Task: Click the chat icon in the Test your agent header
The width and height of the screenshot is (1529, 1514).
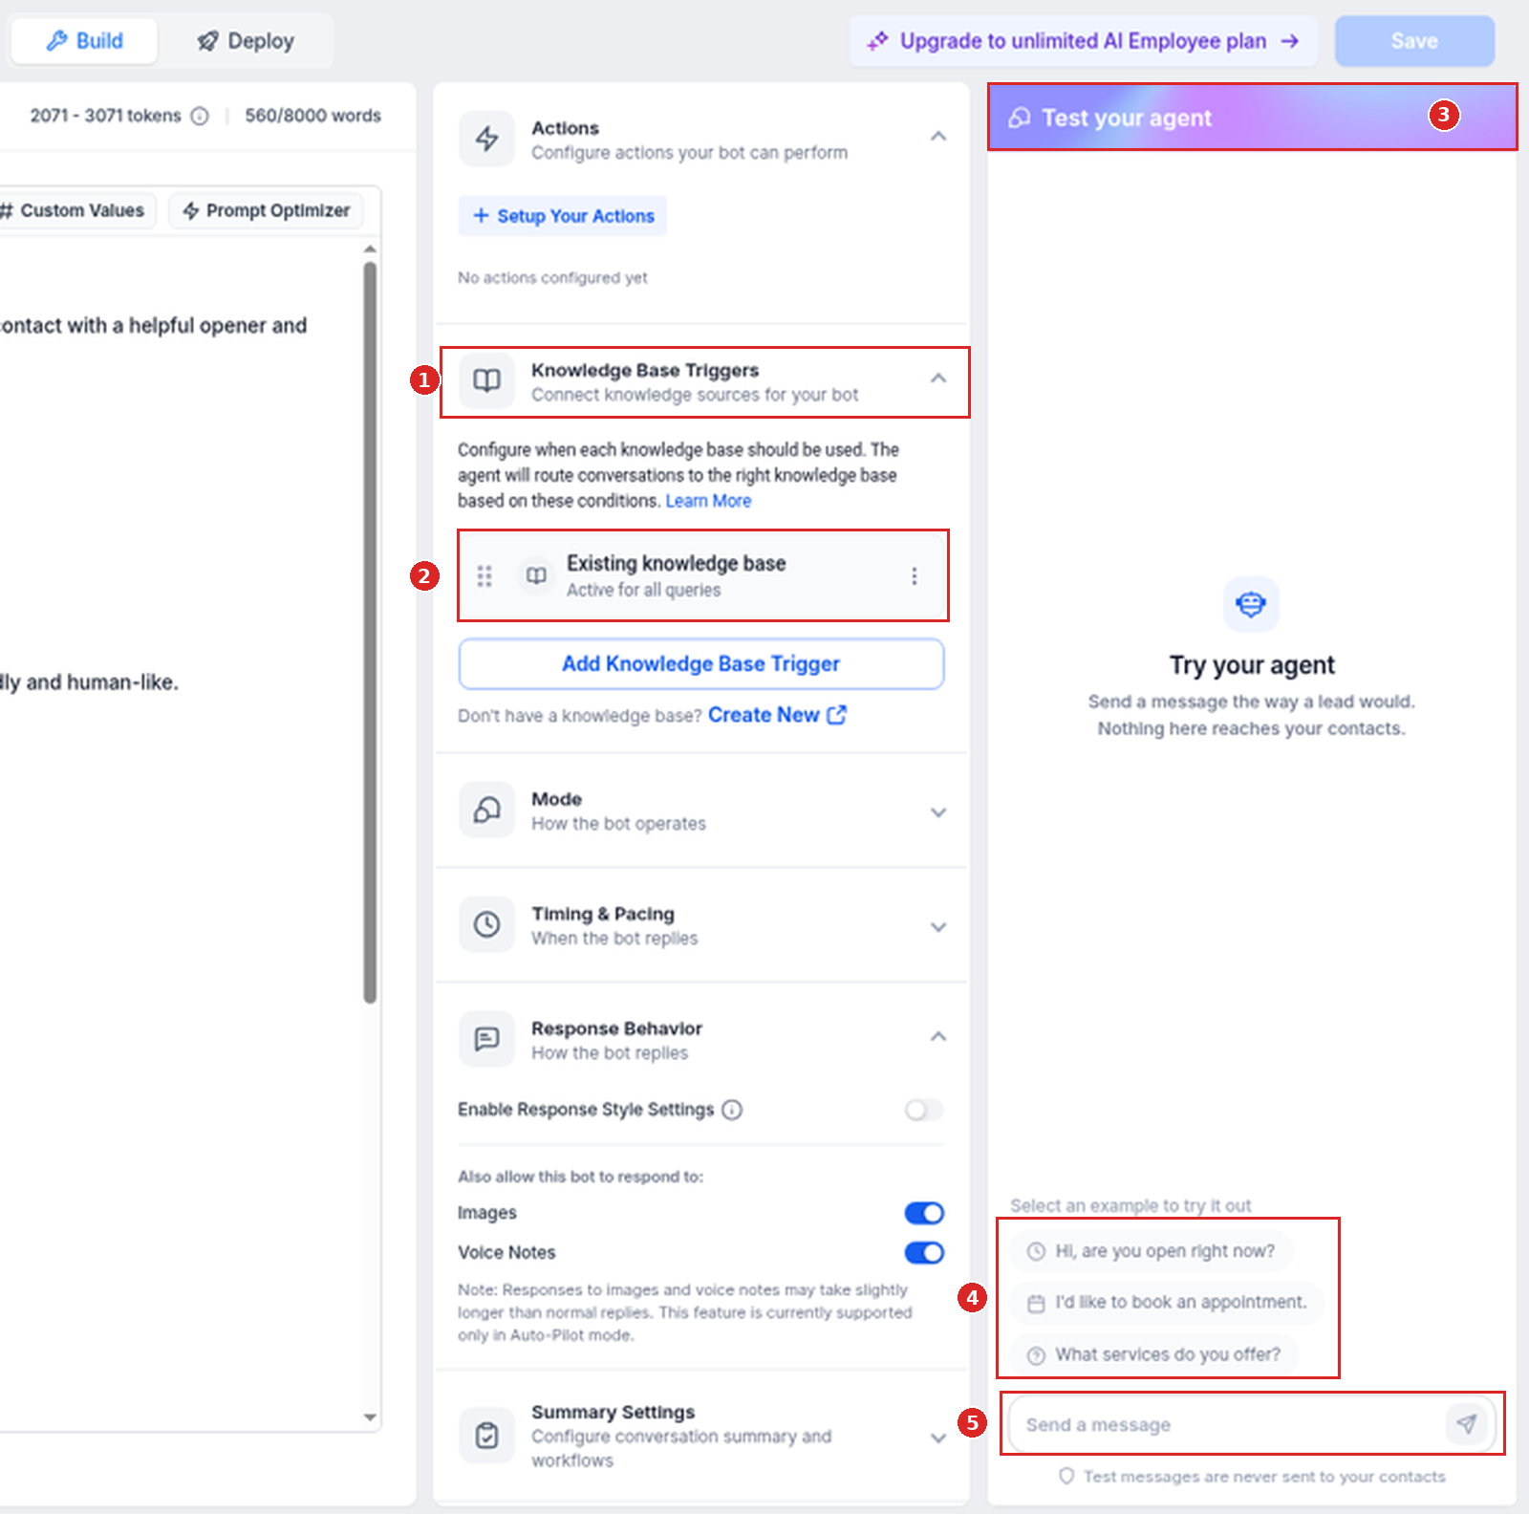Action: click(x=1020, y=118)
